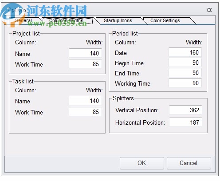
Task: Confirm settings with the OK button
Action: [142, 163]
